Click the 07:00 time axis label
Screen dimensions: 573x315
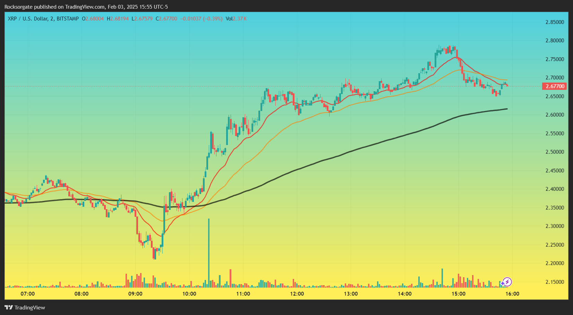point(28,294)
